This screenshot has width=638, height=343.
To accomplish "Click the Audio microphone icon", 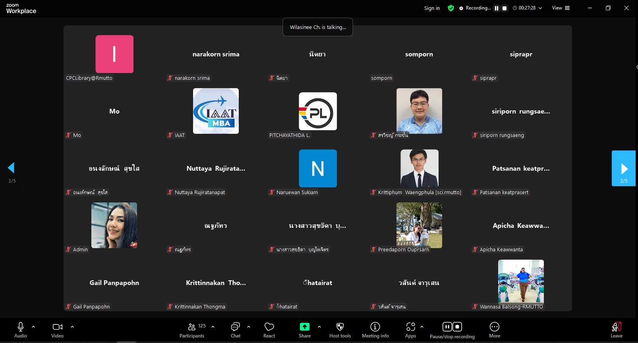I will coord(21,327).
